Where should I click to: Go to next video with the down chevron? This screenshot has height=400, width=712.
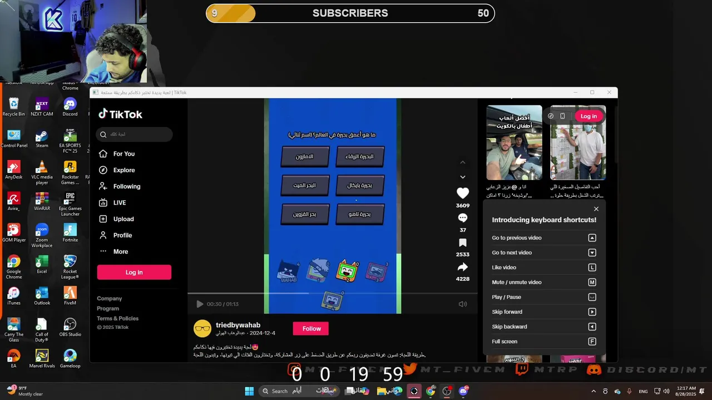pyautogui.click(x=462, y=177)
